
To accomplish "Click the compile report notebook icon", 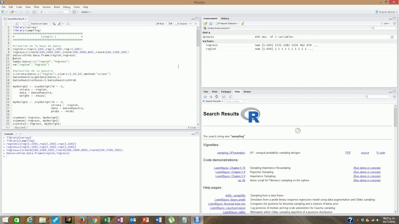I will click(69, 24).
